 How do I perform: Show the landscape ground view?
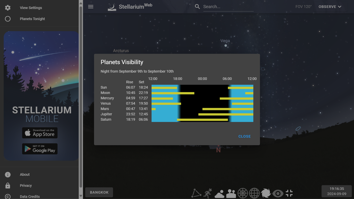click(x=231, y=193)
